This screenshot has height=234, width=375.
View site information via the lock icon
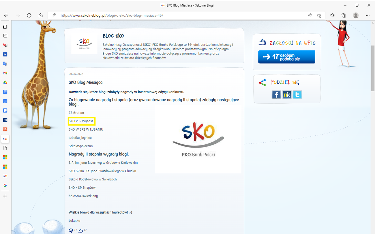[x=55, y=15]
